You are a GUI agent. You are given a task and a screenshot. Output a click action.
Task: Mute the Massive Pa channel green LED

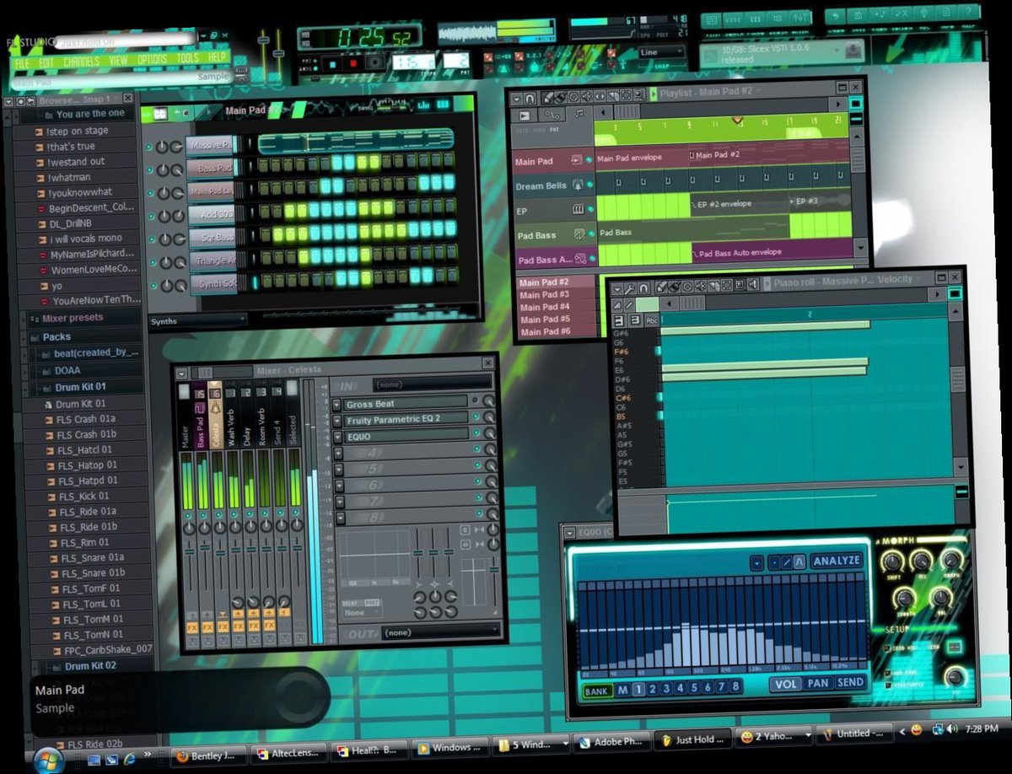tap(148, 148)
